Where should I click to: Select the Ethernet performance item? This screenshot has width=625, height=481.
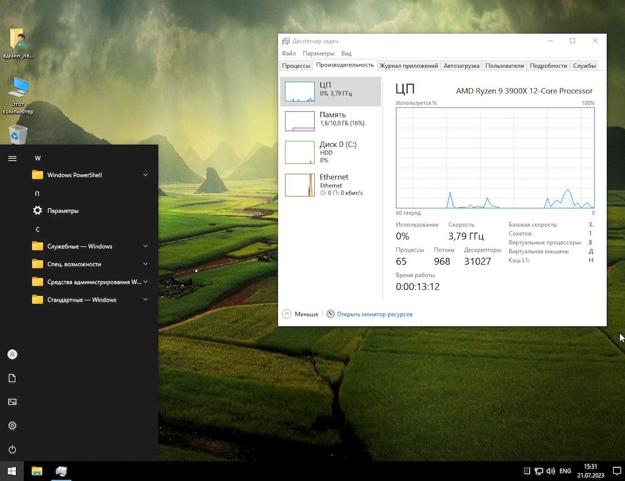click(x=331, y=185)
